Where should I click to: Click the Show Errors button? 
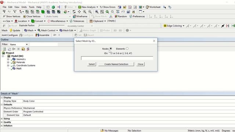tap(108, 7)
